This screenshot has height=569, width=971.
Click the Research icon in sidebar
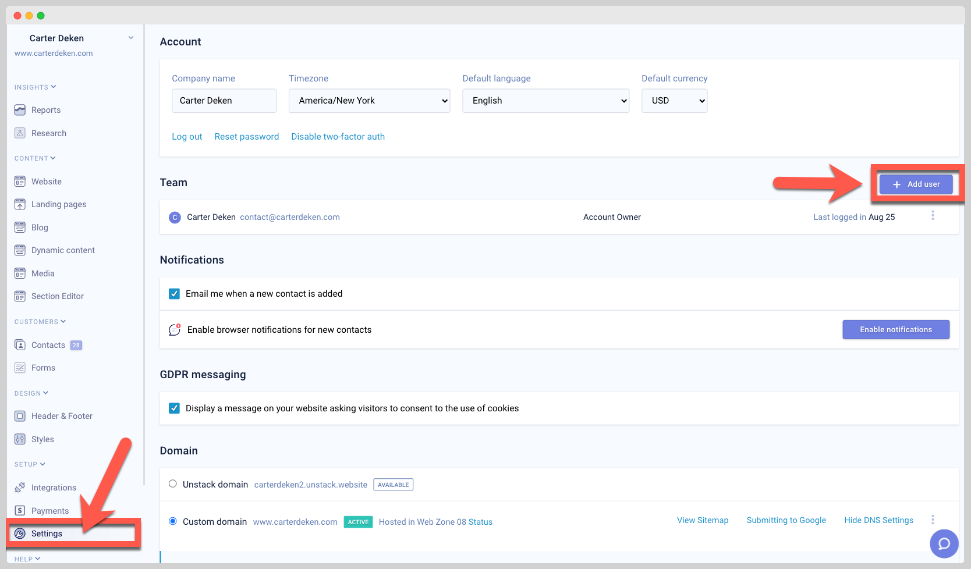[x=20, y=133]
